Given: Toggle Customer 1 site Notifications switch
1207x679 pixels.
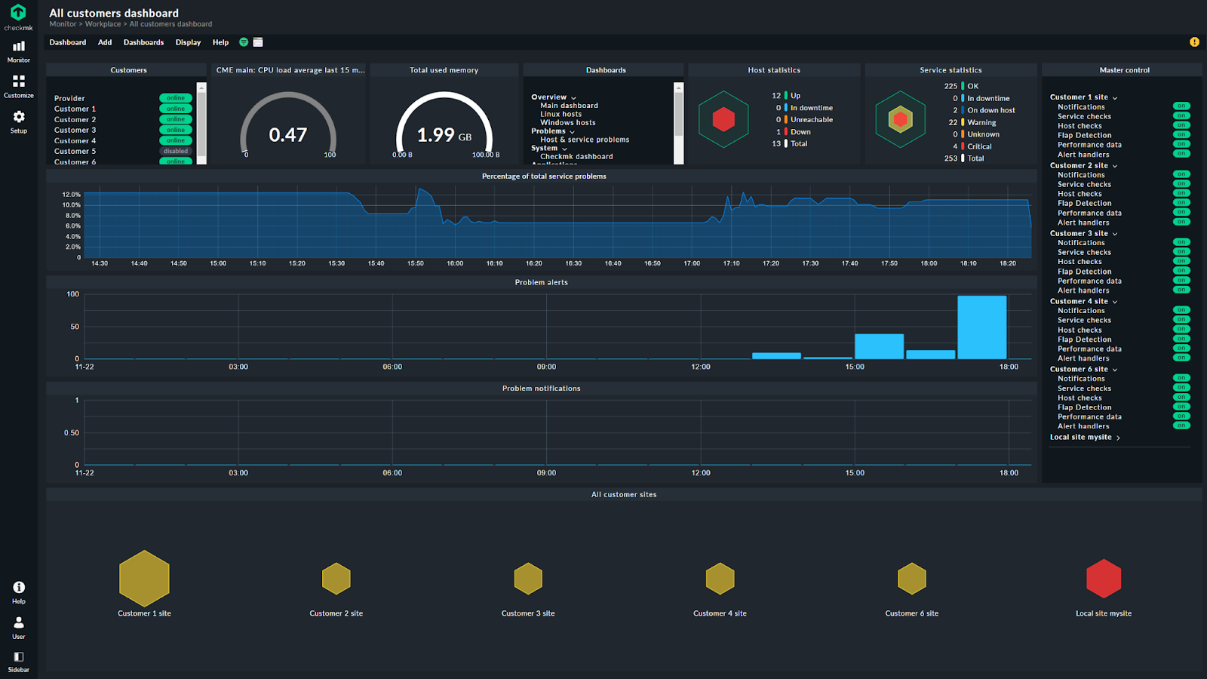Looking at the screenshot, I should [x=1181, y=106].
